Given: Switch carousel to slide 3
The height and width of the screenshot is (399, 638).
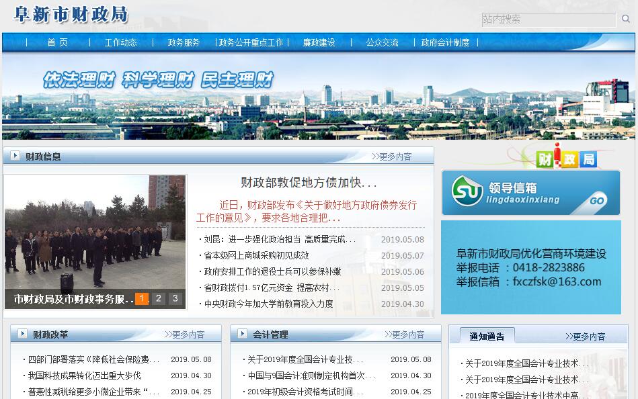Looking at the screenshot, I should 175,299.
